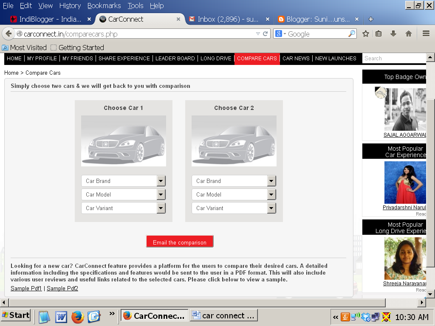This screenshot has height=326, width=435.
Task: Click the Java tray icon
Action: (x=345, y=317)
